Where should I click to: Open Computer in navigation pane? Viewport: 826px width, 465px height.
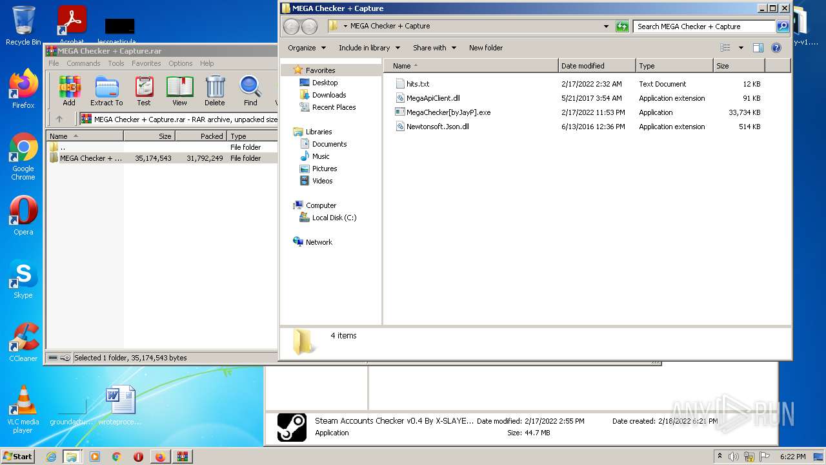click(321, 205)
